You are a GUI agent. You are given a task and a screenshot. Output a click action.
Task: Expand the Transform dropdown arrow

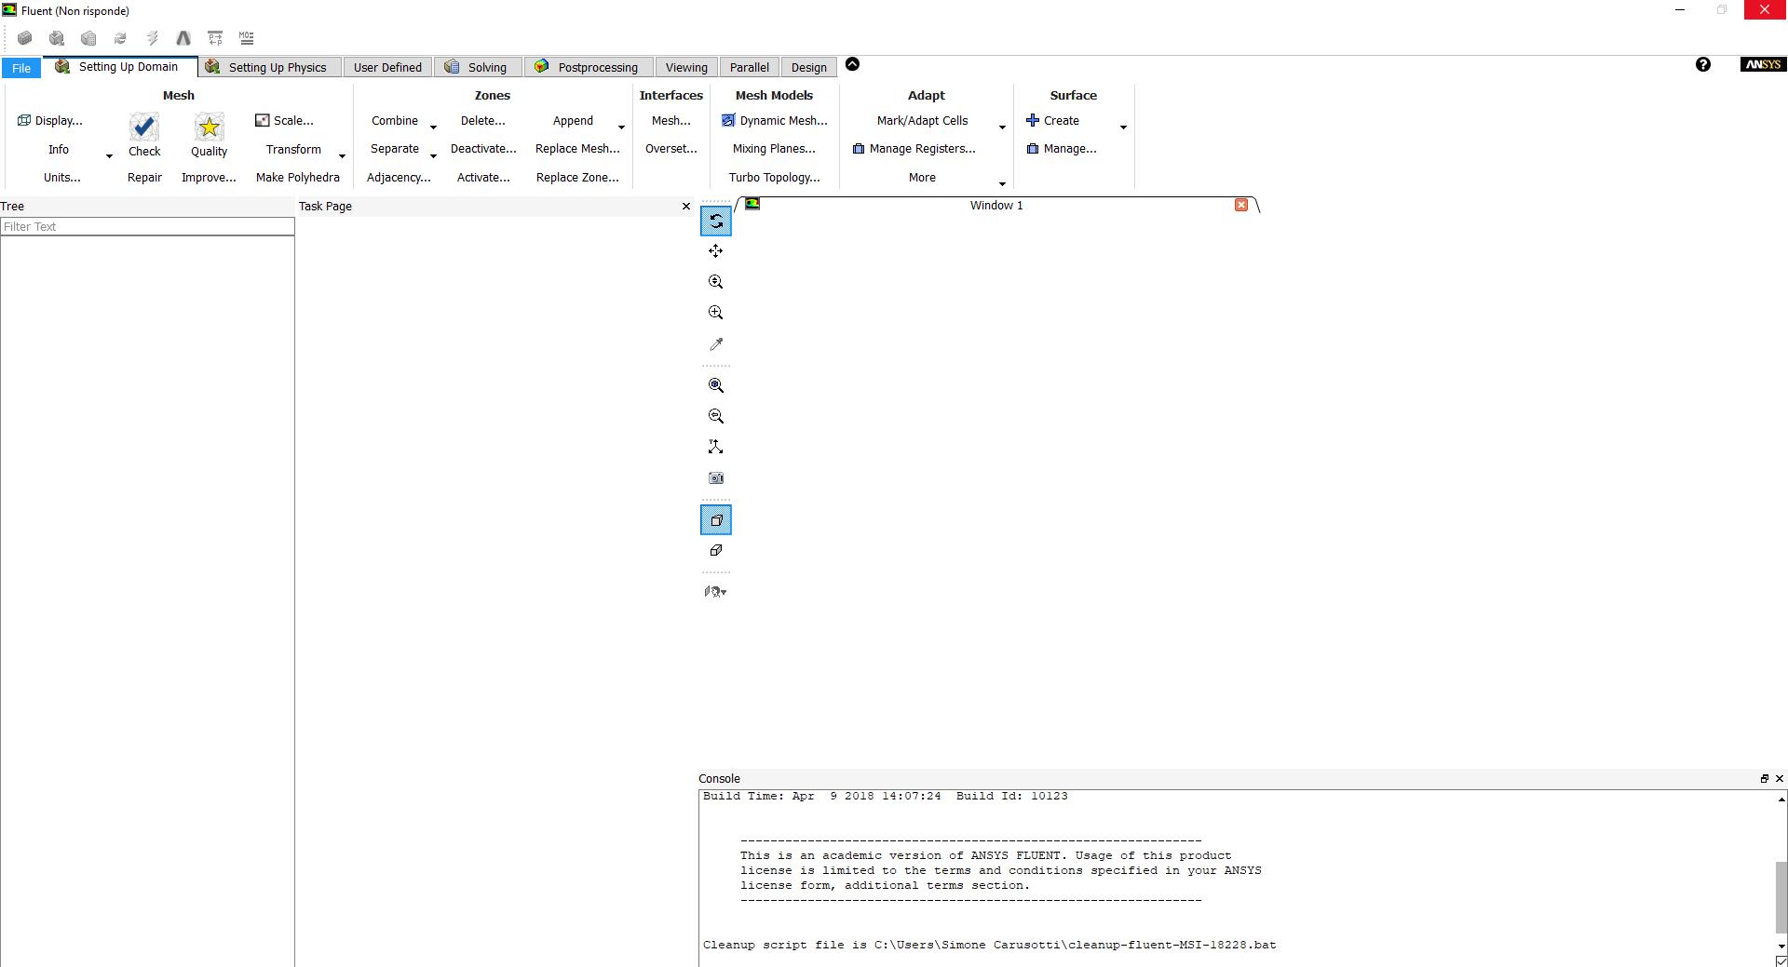(x=342, y=156)
